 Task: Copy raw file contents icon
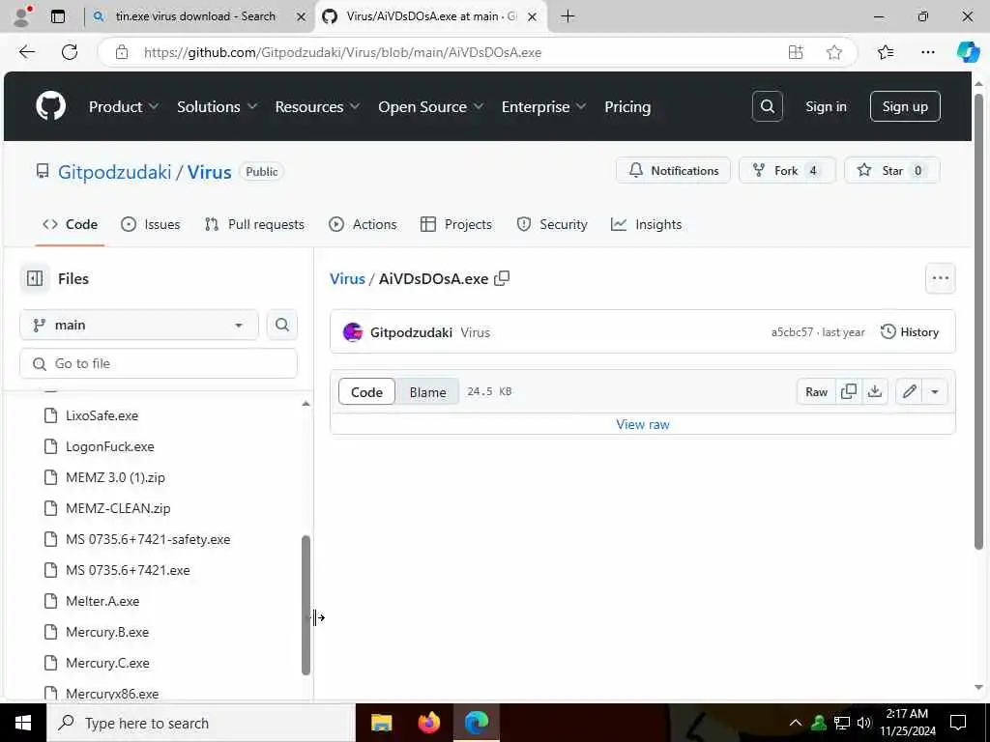[x=849, y=392]
